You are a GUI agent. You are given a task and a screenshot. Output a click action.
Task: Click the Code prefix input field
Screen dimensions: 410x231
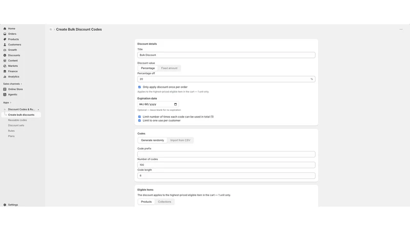[226, 155]
